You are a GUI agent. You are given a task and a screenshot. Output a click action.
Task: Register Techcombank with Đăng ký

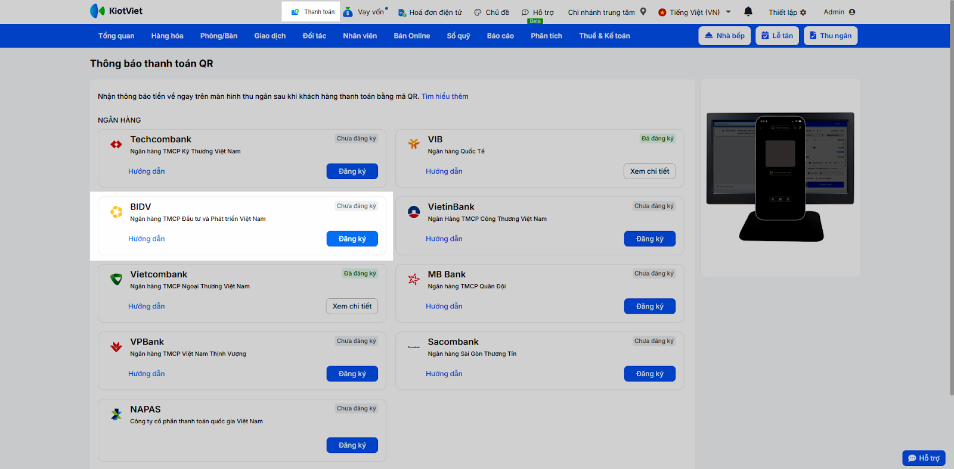tap(352, 171)
